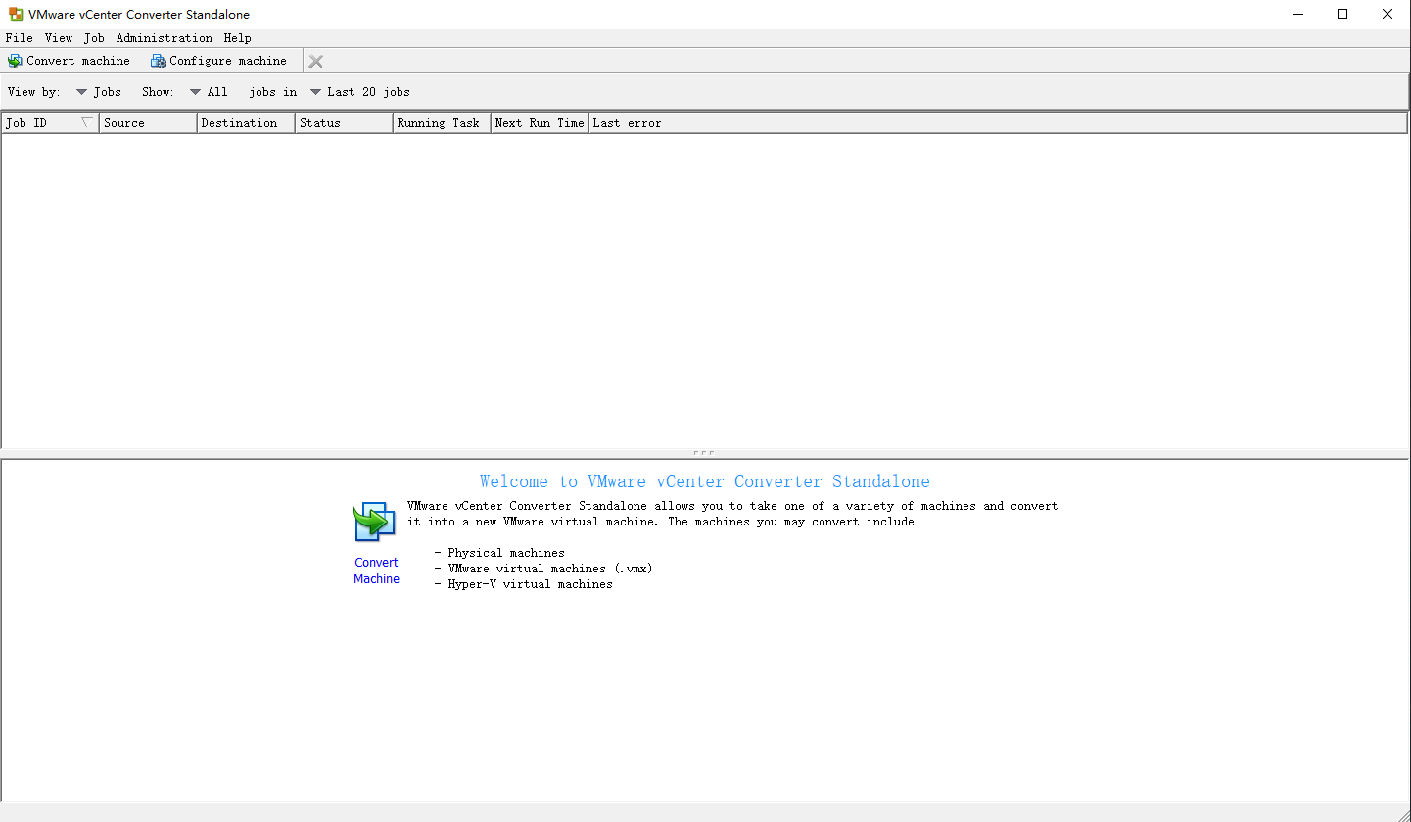Close the vCenter Converter window

click(1387, 14)
